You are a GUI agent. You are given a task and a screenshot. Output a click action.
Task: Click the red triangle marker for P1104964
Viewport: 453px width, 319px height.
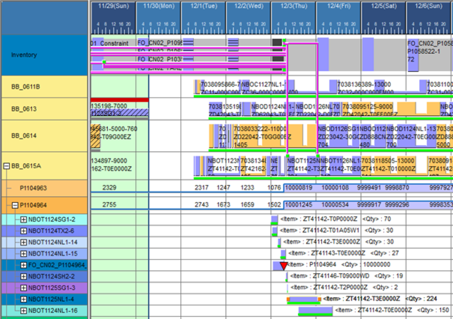[284, 266]
